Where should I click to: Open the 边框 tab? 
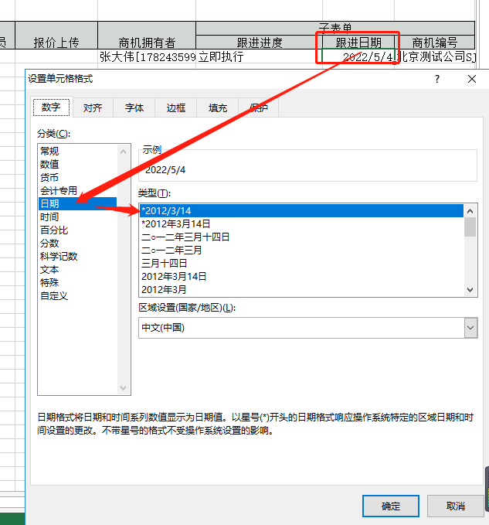click(176, 107)
